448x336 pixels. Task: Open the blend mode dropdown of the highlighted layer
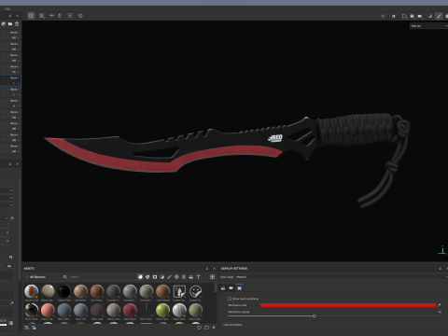coord(14,78)
